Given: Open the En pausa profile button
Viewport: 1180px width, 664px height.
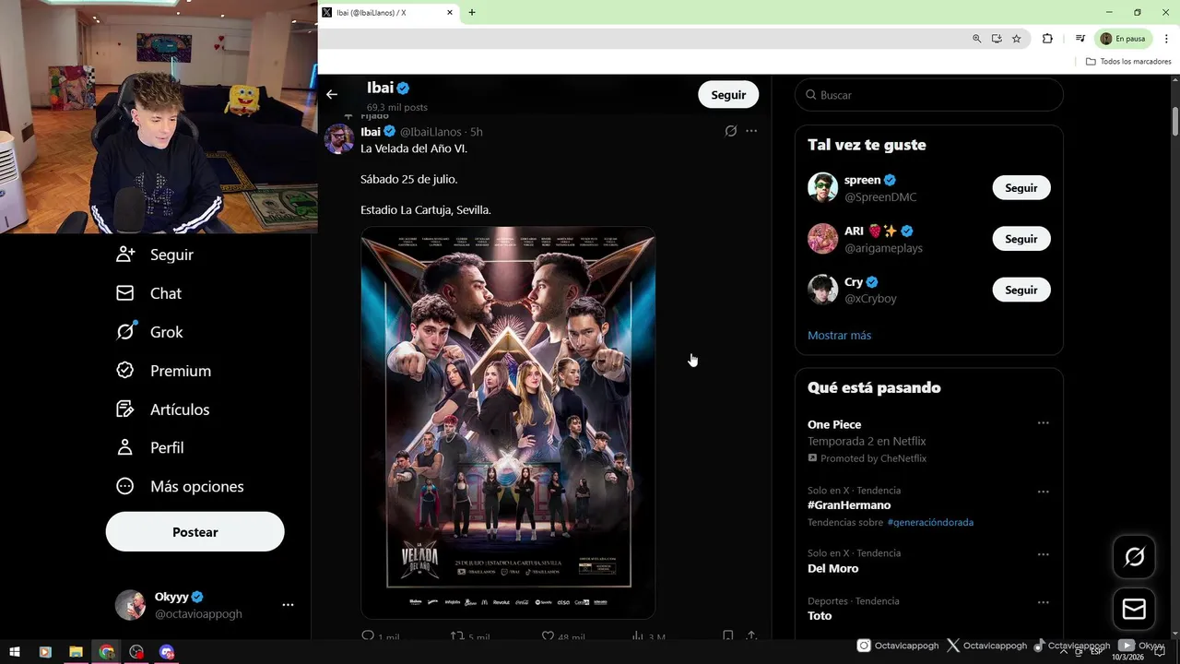Looking at the screenshot, I should [1123, 39].
